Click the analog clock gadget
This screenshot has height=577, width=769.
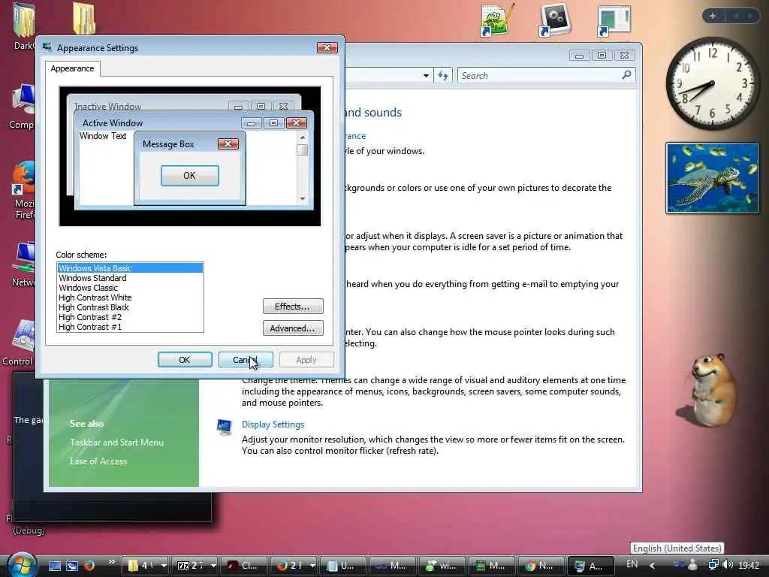point(712,83)
